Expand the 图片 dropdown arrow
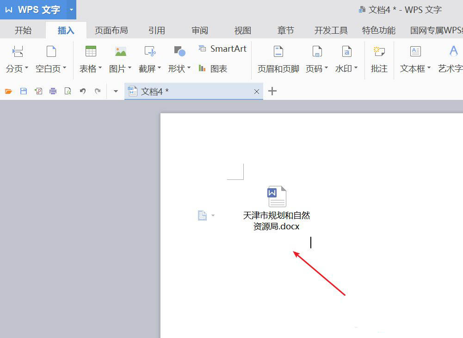 [130, 68]
